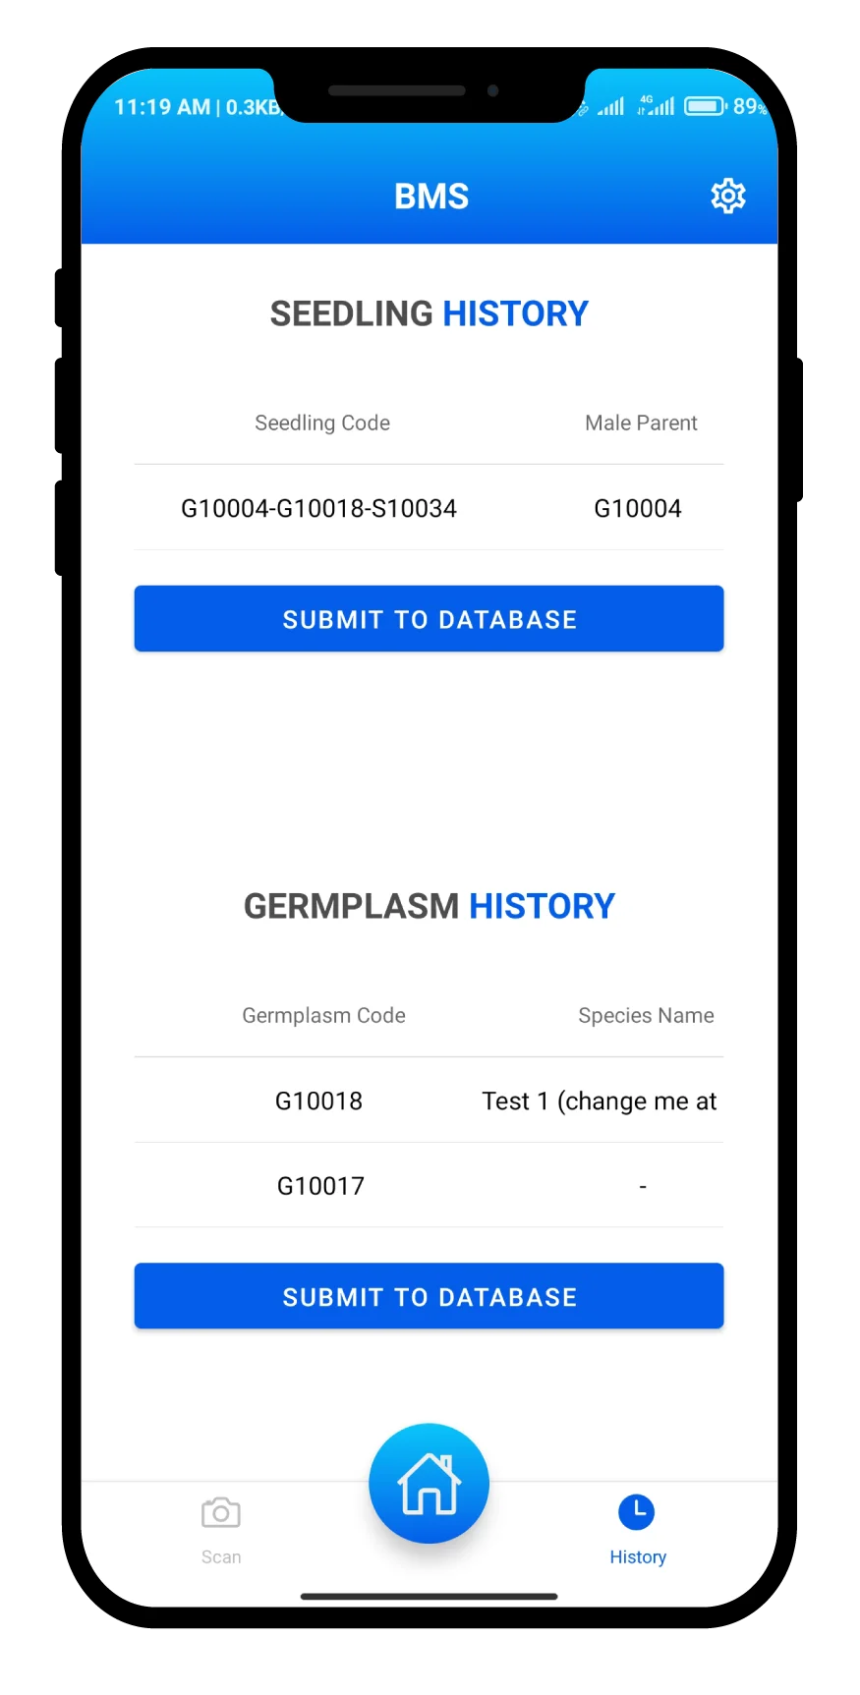This screenshot has height=1695, width=860.
Task: Click the Male Parent column header
Action: click(641, 423)
